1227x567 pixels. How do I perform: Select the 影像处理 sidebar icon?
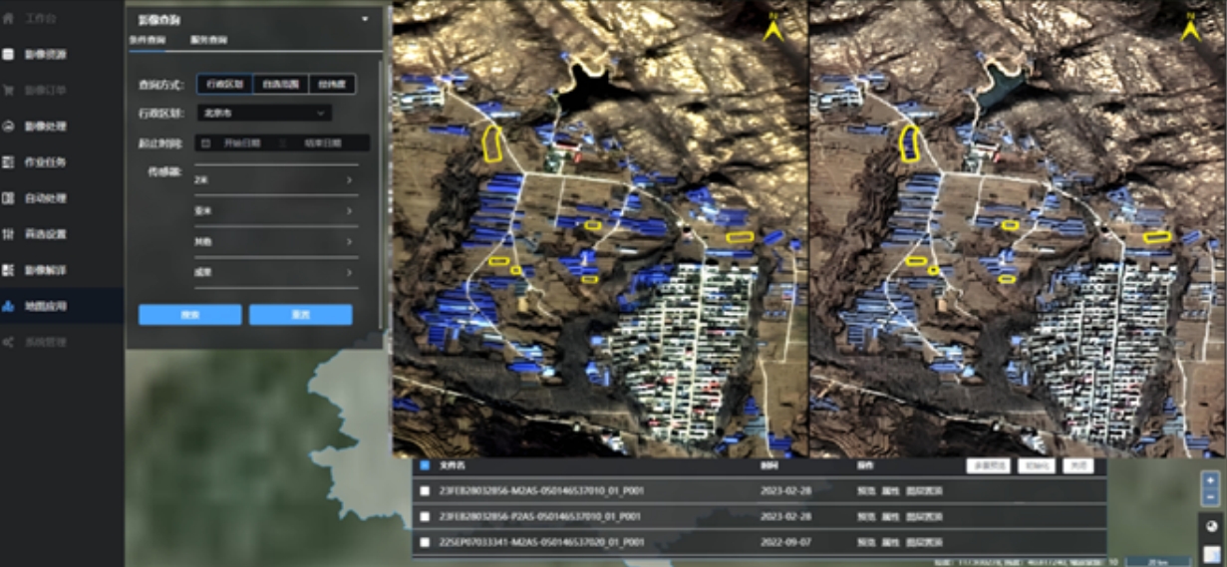pos(9,127)
